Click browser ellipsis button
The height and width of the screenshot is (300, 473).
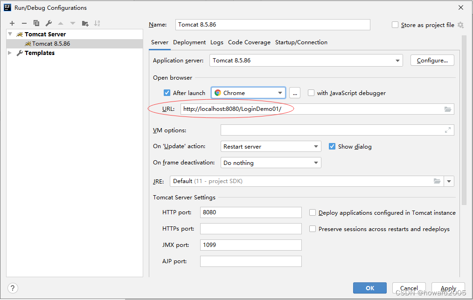(x=295, y=93)
